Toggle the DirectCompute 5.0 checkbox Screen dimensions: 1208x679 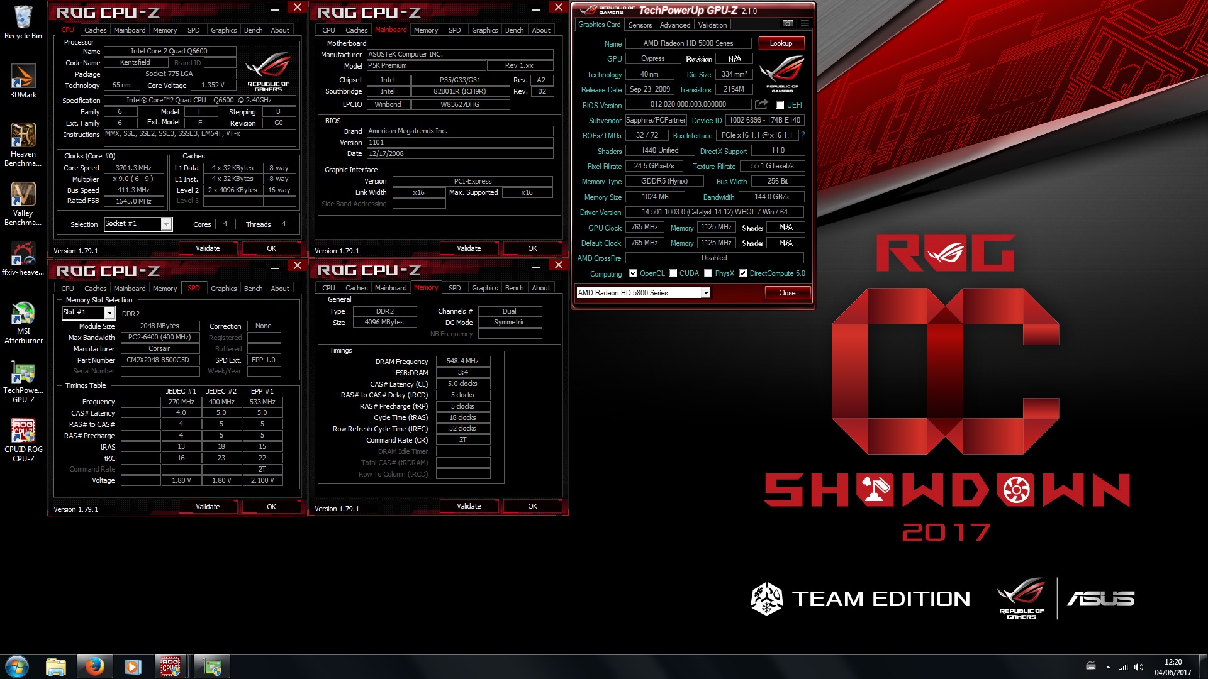click(x=742, y=273)
